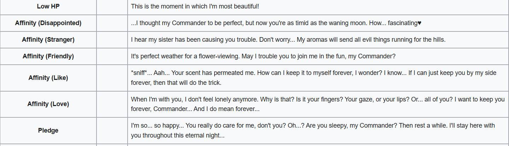Viewport: 509px width, 146px height.
Task: Click the empty cell beside Low HP
Action: pyautogui.click(x=112, y=6)
